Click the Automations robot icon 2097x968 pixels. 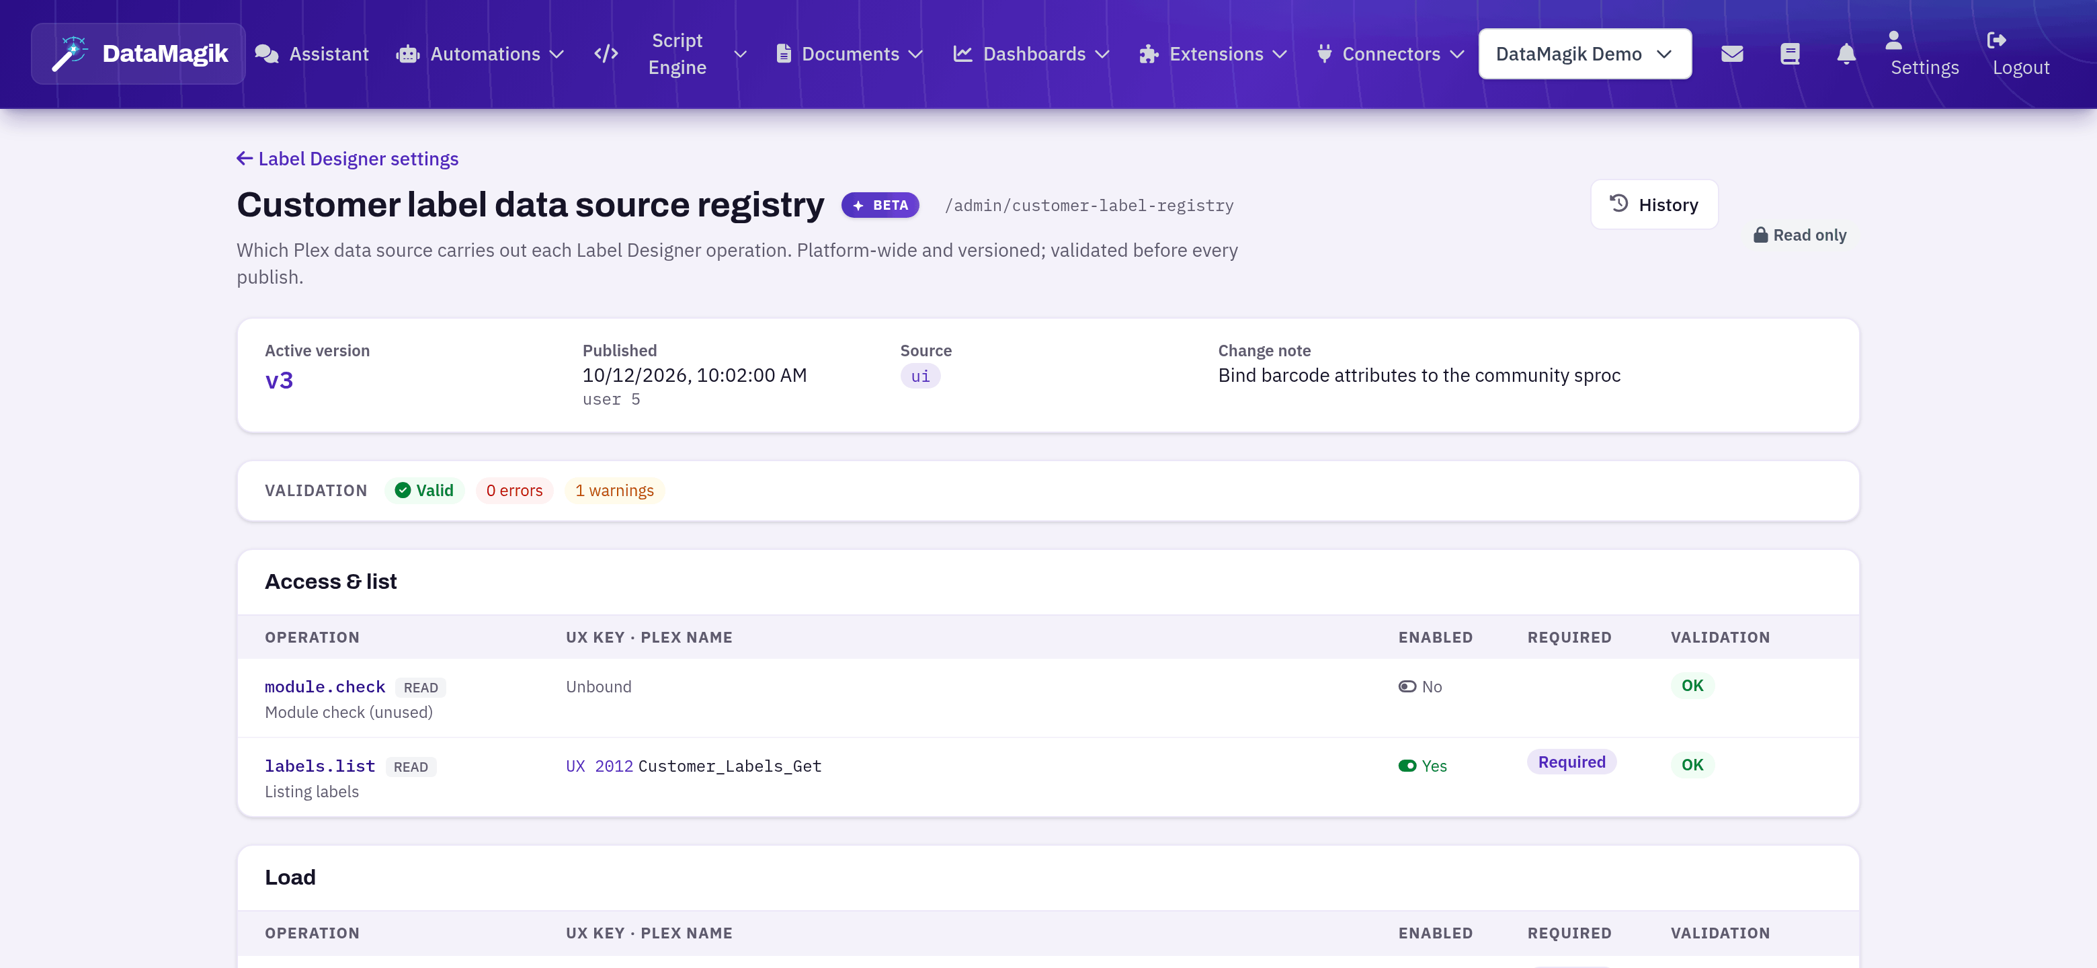pyautogui.click(x=408, y=54)
